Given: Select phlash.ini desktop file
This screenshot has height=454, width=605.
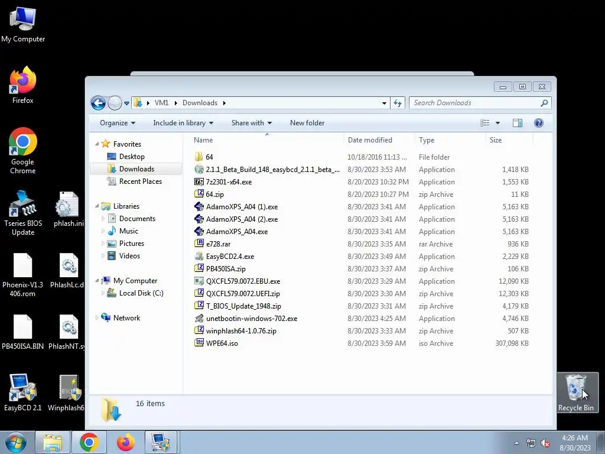Looking at the screenshot, I should click(69, 209).
